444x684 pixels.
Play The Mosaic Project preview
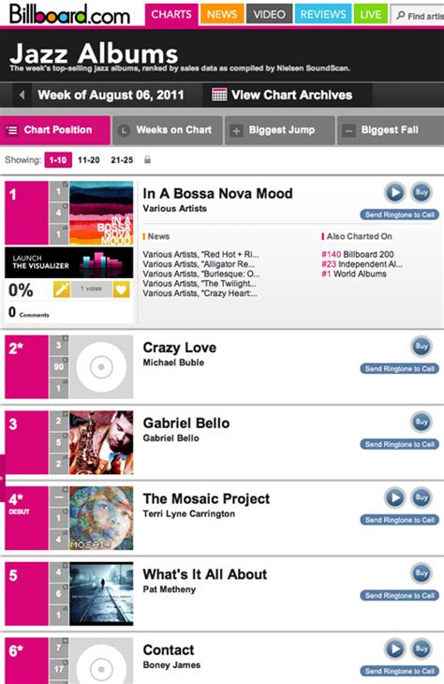coord(395,498)
